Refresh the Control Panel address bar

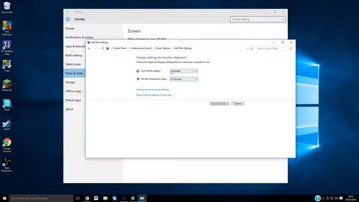[x=251, y=48]
